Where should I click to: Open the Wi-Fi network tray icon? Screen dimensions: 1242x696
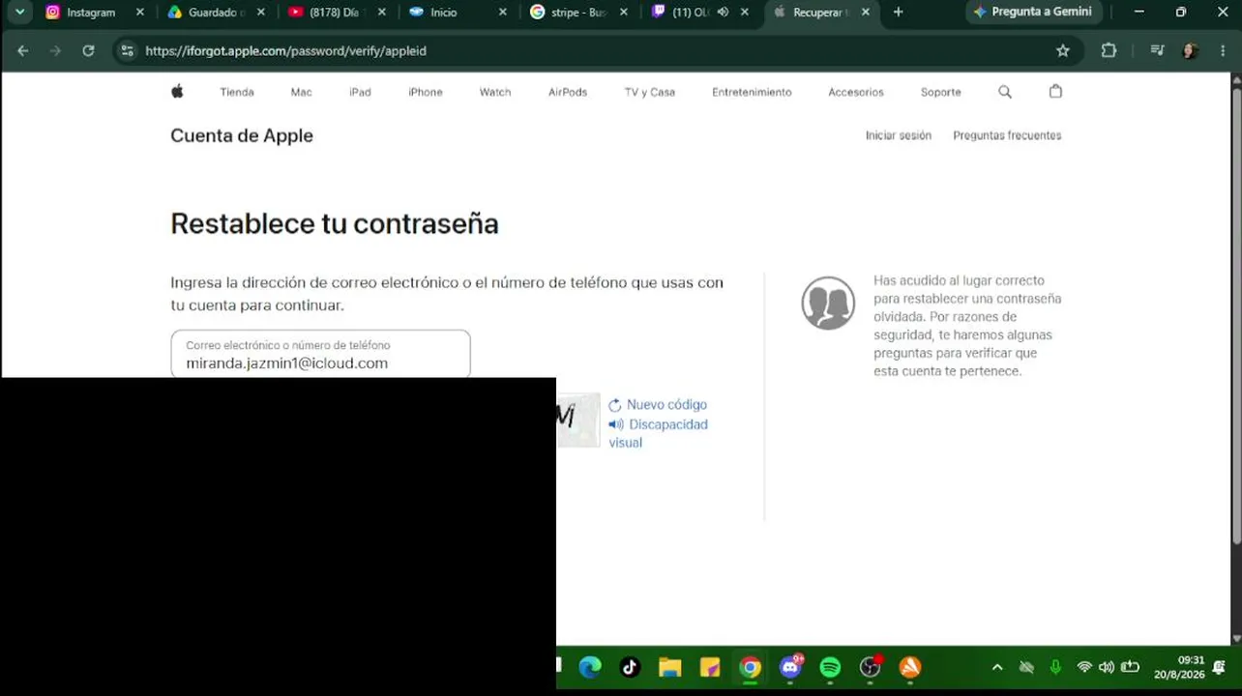tap(1084, 667)
